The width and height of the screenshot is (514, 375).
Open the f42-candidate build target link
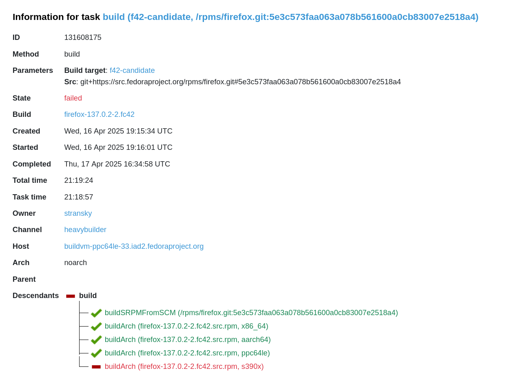[x=132, y=70]
